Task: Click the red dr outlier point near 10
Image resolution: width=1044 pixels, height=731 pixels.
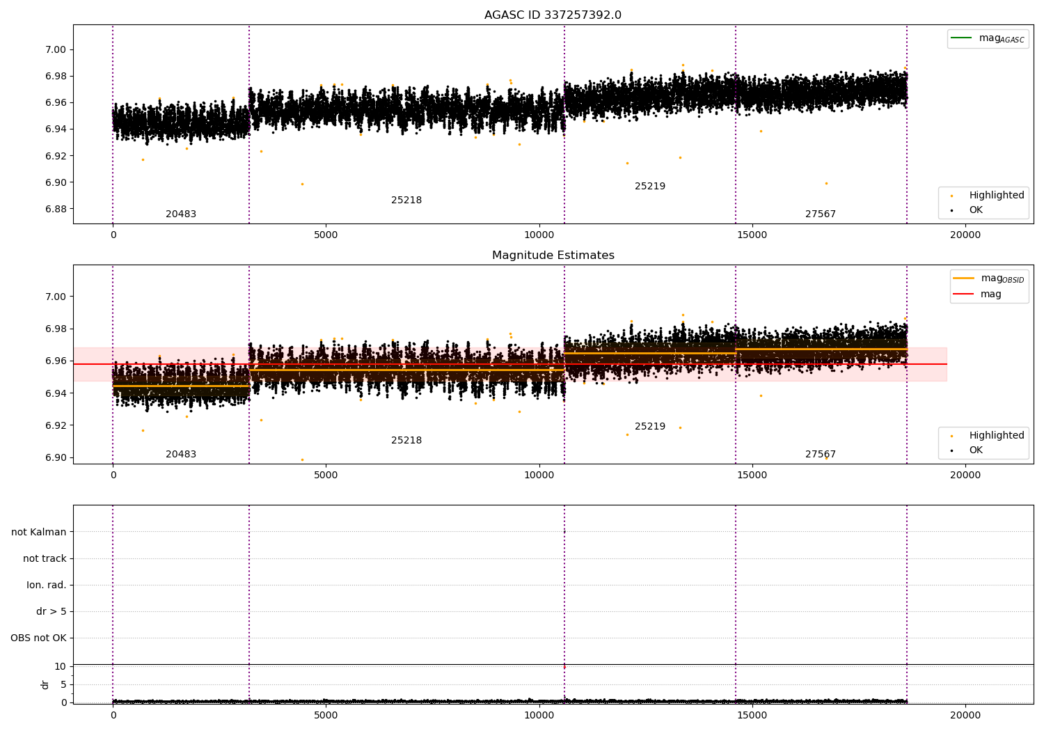Action: point(564,667)
